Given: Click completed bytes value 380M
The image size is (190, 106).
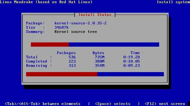Looking at the screenshot, I should (x=99, y=61).
